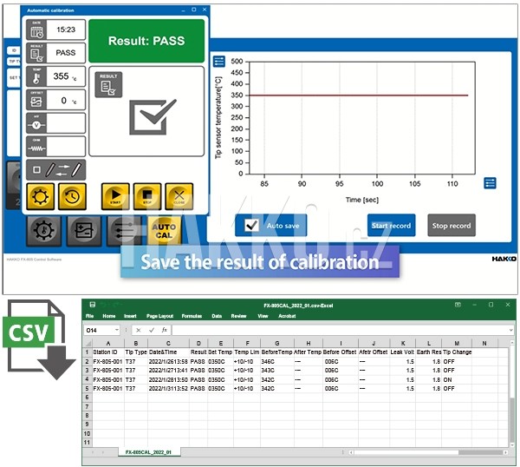The image size is (520, 467).
Task: Open the View tab in Excel
Action: pyautogui.click(x=263, y=316)
